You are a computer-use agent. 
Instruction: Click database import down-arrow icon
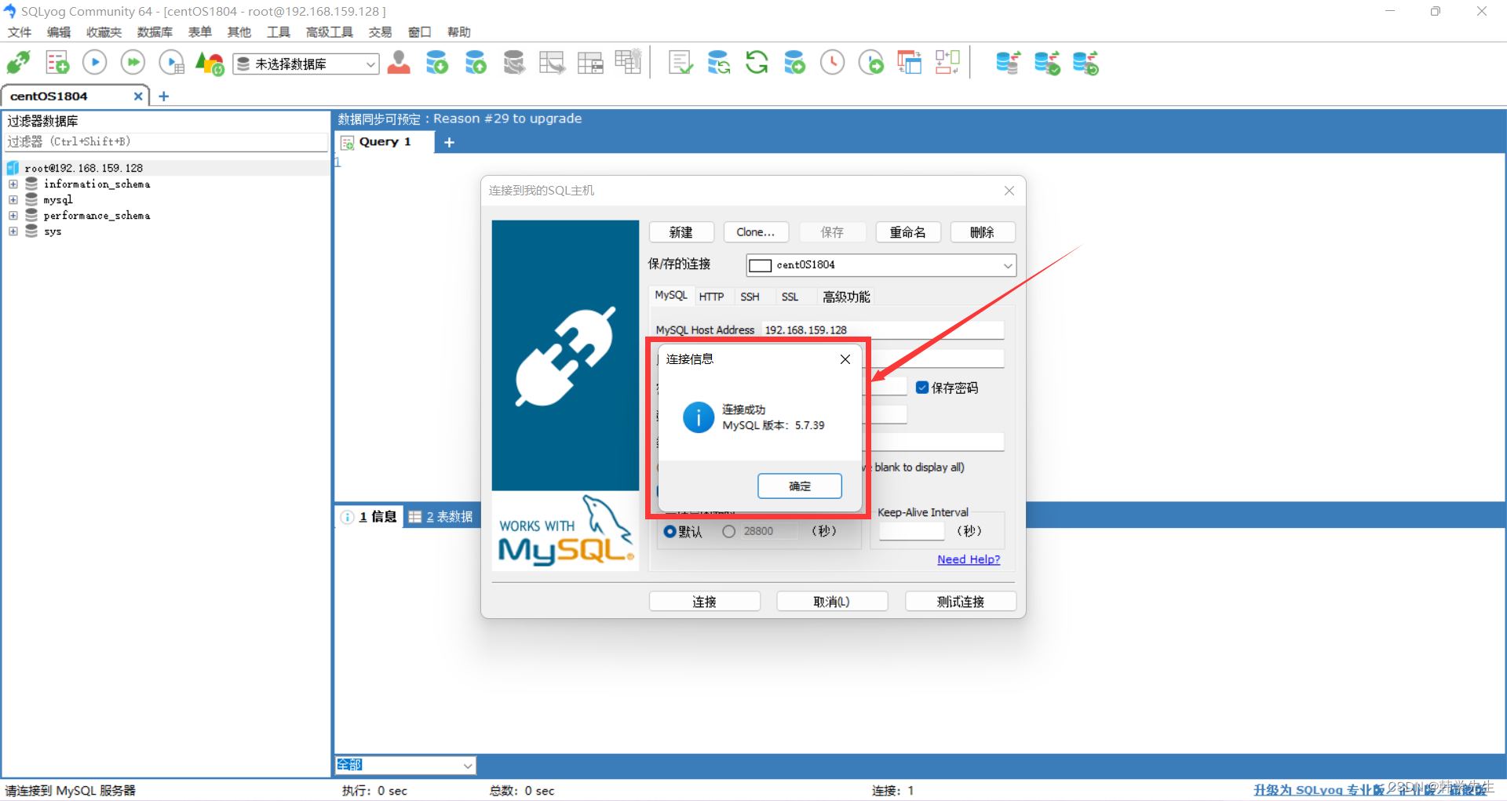pos(436,62)
